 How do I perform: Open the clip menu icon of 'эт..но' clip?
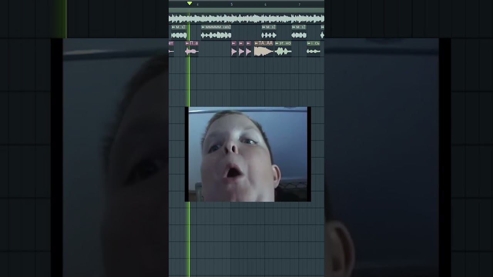tap(277, 43)
